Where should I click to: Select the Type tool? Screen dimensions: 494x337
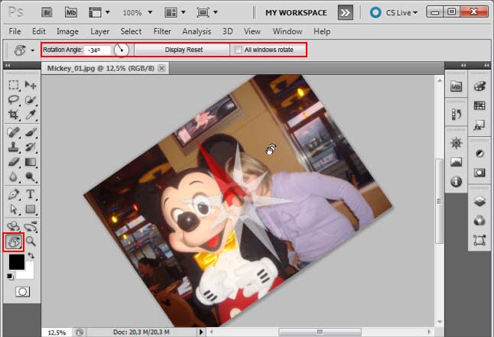31,194
